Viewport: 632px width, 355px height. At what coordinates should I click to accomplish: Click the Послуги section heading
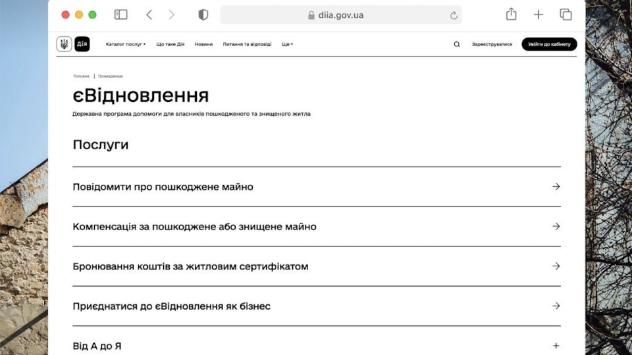tap(100, 145)
